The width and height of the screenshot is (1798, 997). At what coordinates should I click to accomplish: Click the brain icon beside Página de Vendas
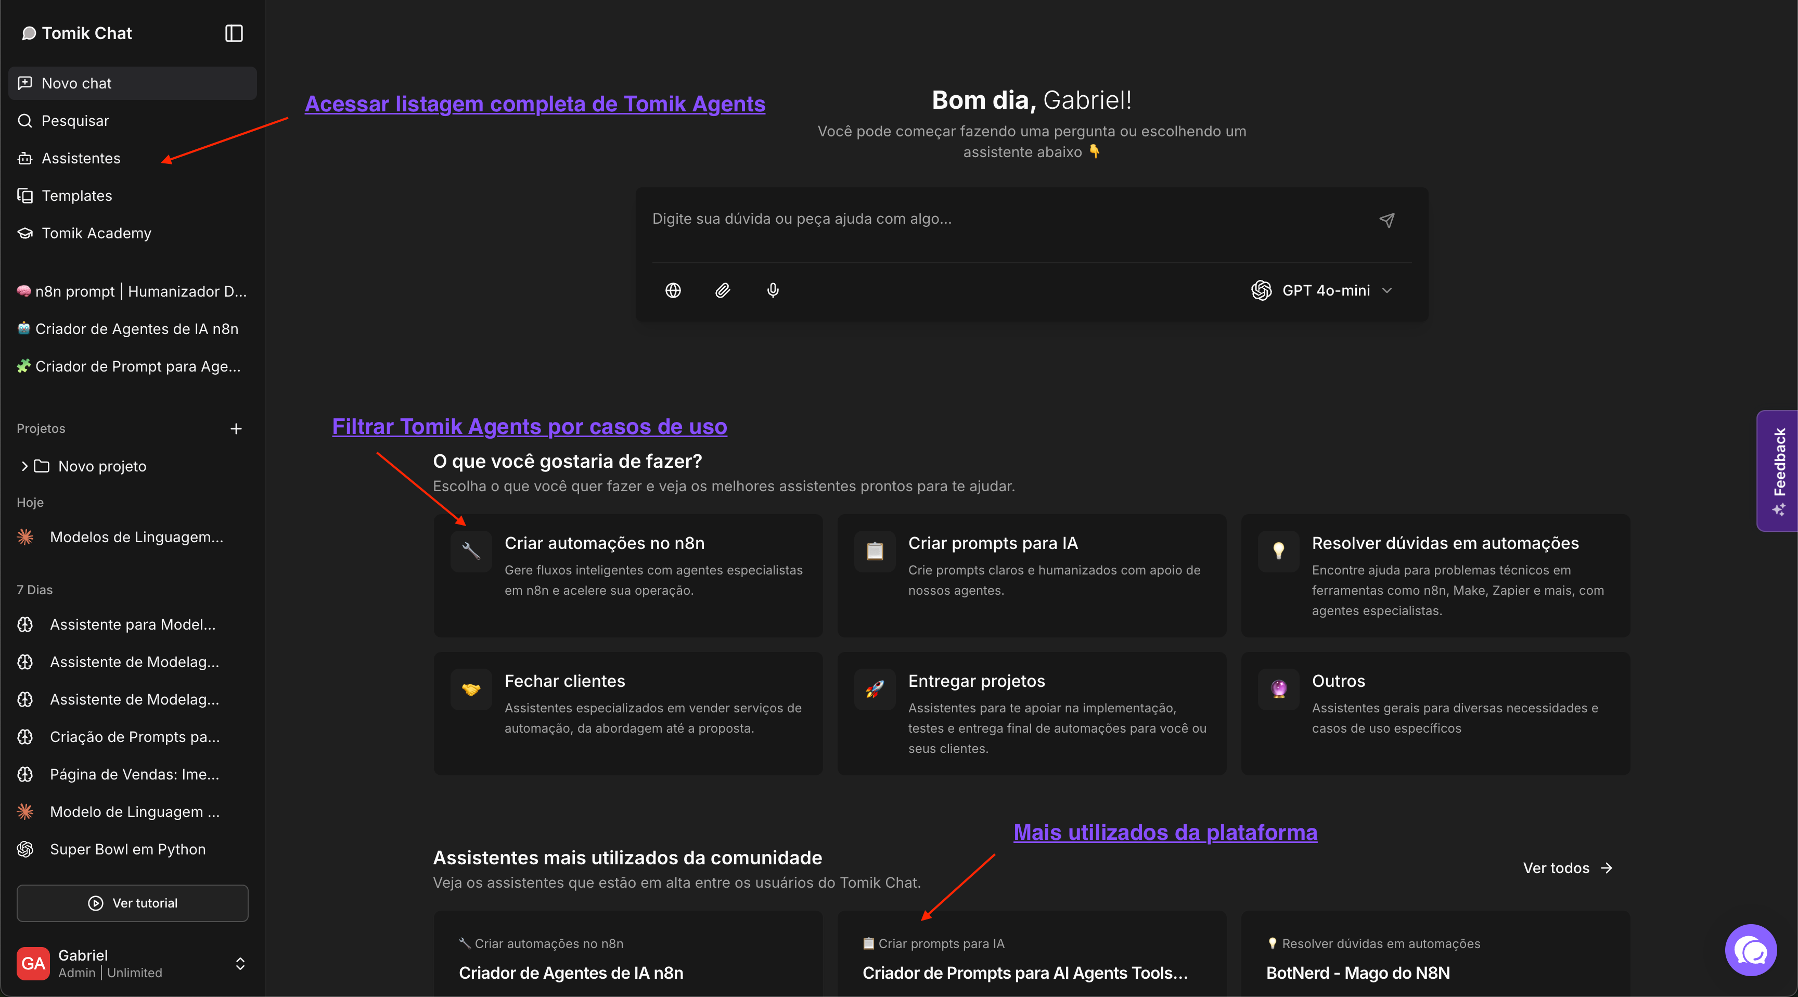(x=25, y=774)
